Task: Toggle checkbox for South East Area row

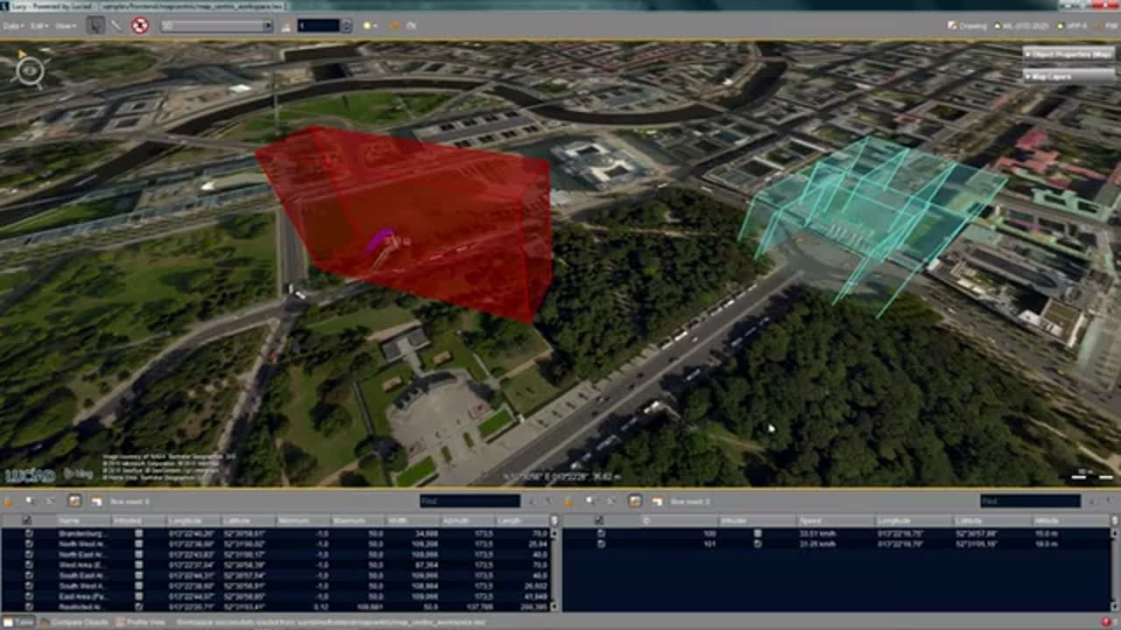Action: pyautogui.click(x=28, y=575)
